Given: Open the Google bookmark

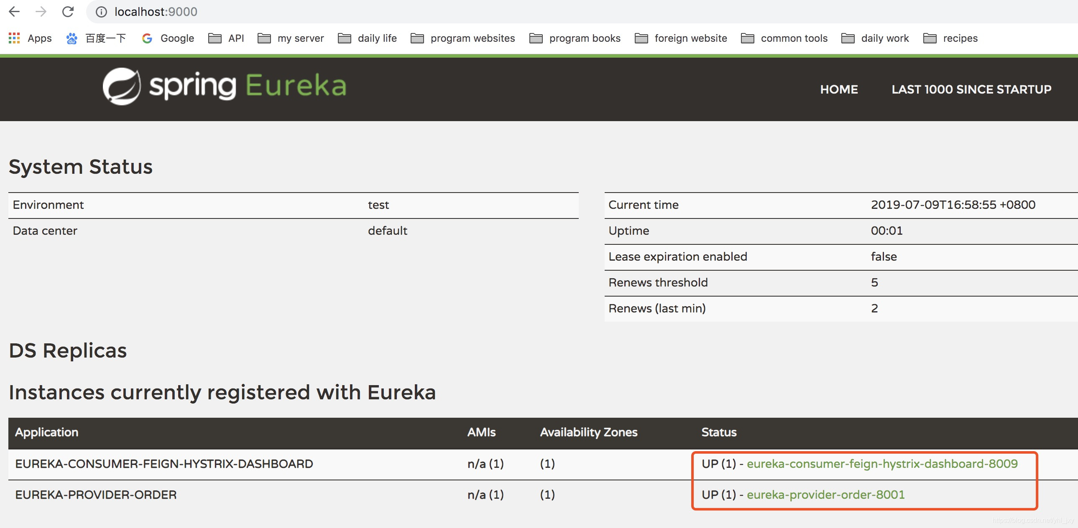Looking at the screenshot, I should click(168, 38).
